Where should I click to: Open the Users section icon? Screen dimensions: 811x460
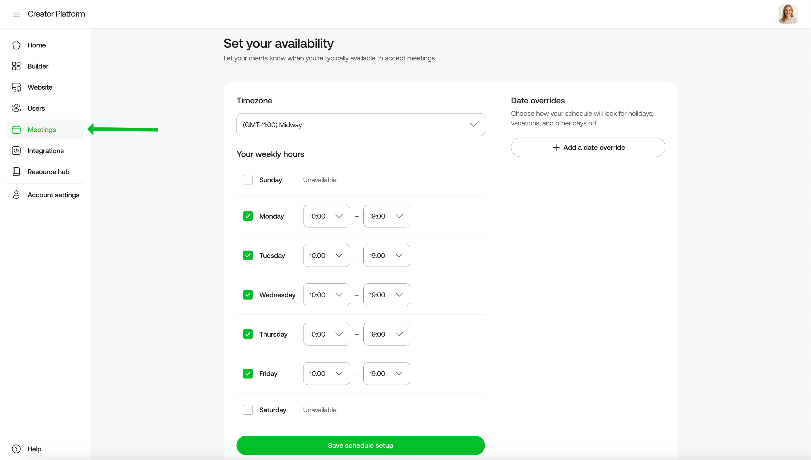[16, 108]
